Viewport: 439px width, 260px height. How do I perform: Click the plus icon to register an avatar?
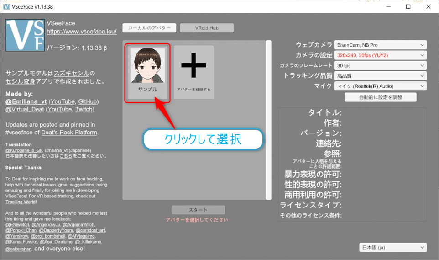pyautogui.click(x=193, y=65)
